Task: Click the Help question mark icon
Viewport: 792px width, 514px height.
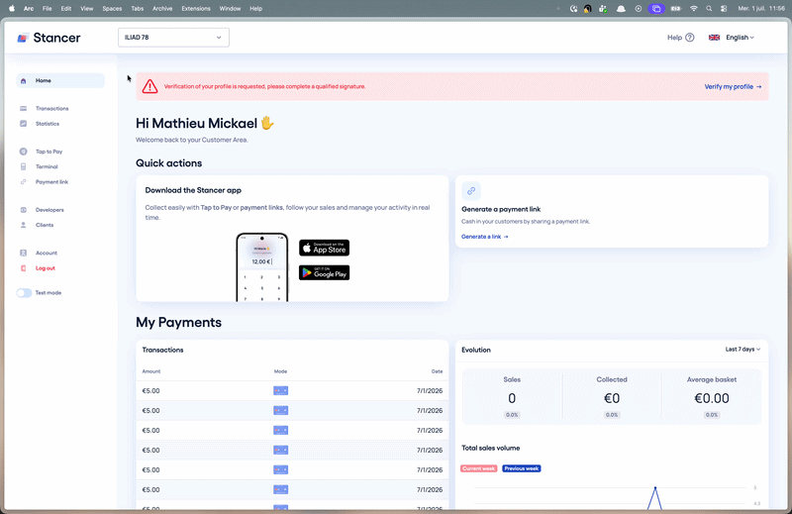Action: tap(690, 38)
